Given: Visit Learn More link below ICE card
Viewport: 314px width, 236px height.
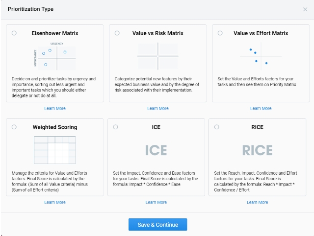Looking at the screenshot, I should [156, 202].
